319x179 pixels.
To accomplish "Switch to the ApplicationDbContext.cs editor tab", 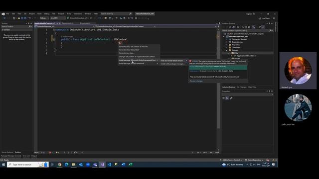I will coord(45,23).
